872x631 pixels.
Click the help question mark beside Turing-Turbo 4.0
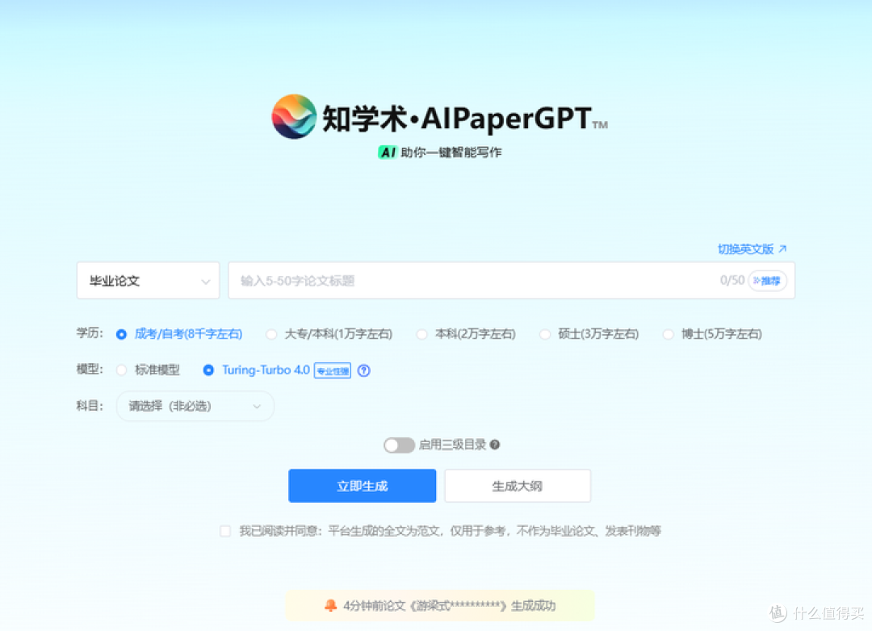point(363,370)
